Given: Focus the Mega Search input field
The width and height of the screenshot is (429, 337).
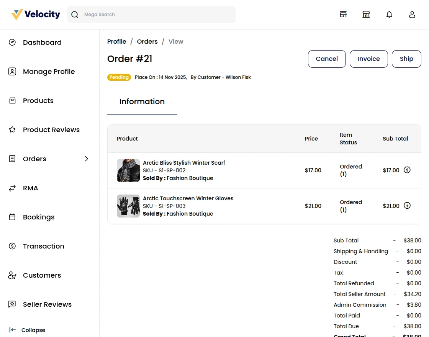Looking at the screenshot, I should (157, 15).
